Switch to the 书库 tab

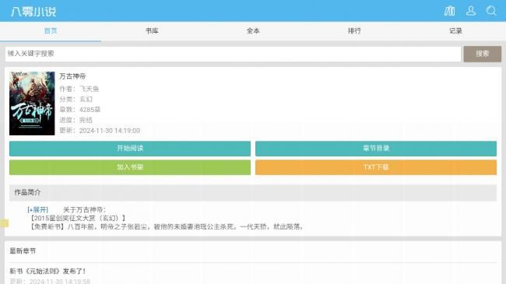pyautogui.click(x=152, y=31)
